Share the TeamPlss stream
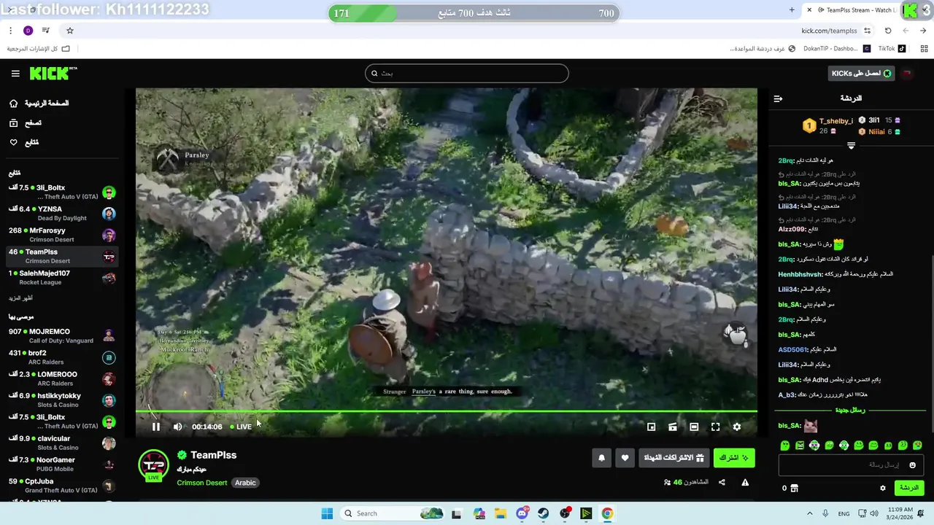The image size is (934, 525). 722,482
